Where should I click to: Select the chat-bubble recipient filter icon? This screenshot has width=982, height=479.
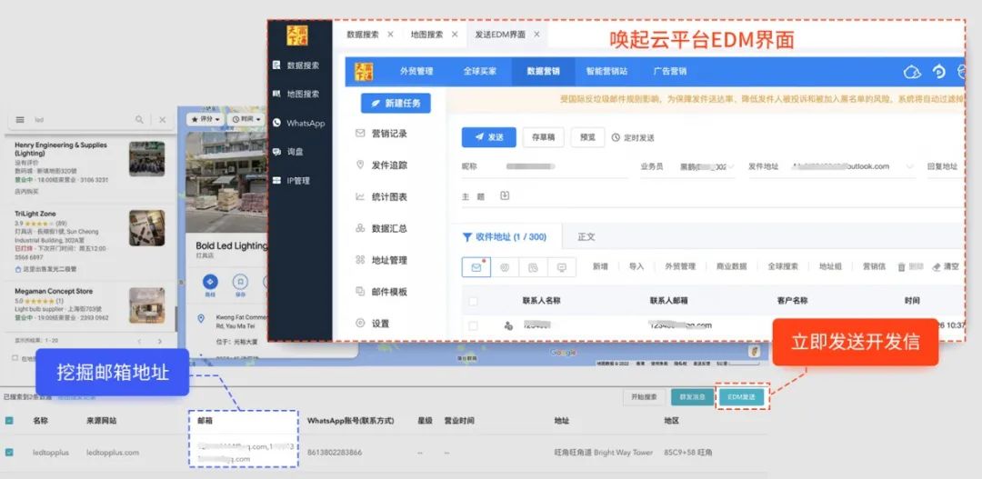tap(562, 267)
